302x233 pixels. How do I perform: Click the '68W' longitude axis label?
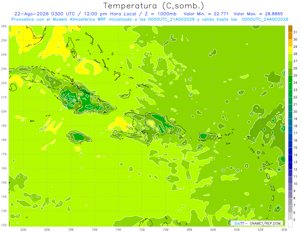tap(190, 229)
